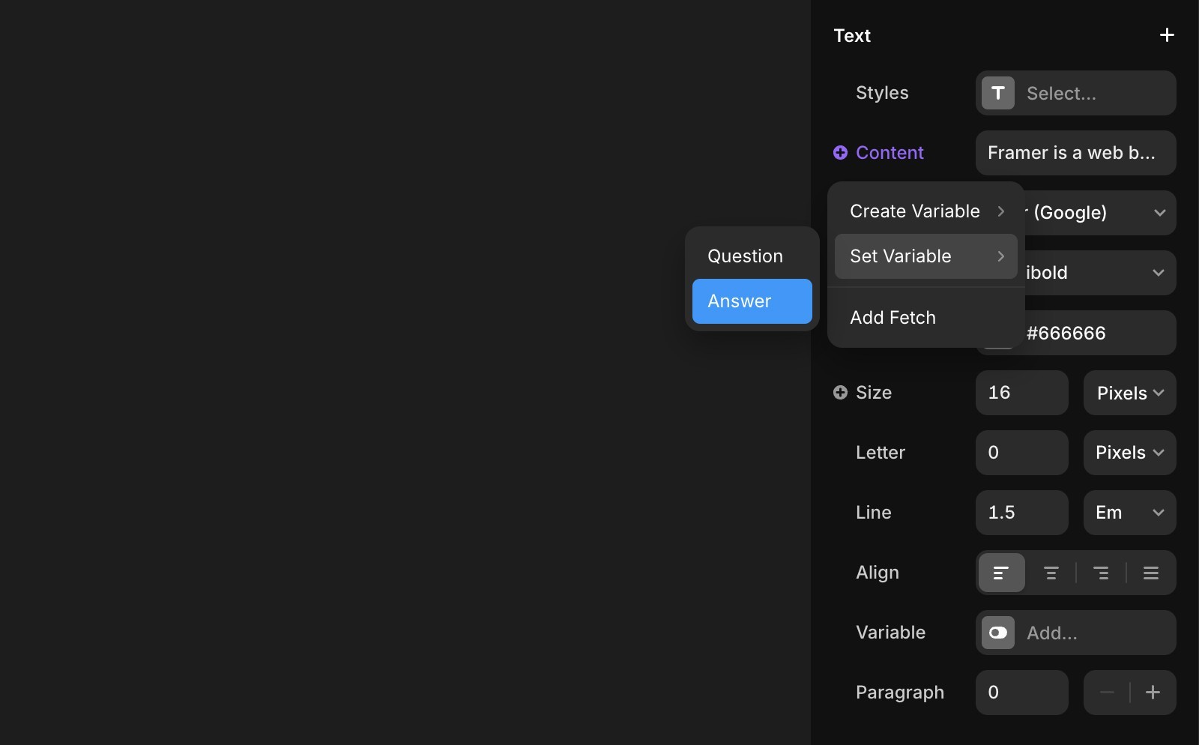Decrease paragraph spacing with minus button
This screenshot has width=1199, height=745.
pos(1107,693)
